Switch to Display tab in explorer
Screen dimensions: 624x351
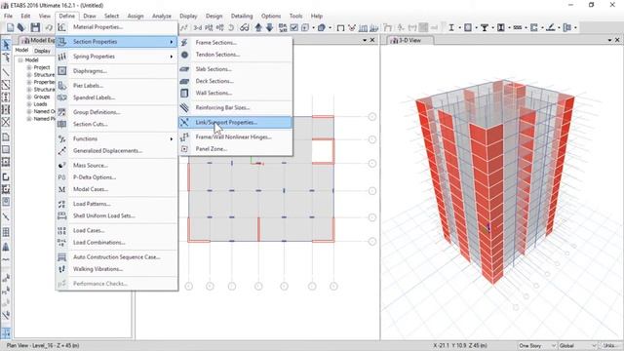coord(42,51)
